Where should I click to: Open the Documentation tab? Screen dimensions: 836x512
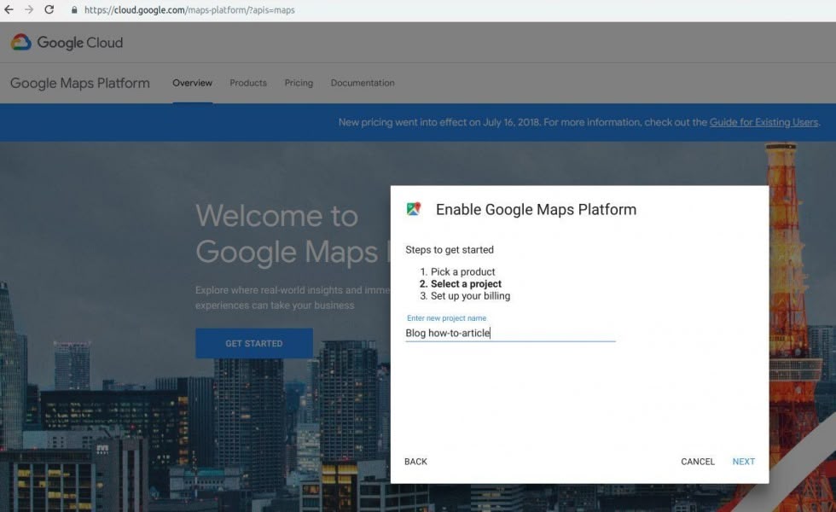point(363,83)
